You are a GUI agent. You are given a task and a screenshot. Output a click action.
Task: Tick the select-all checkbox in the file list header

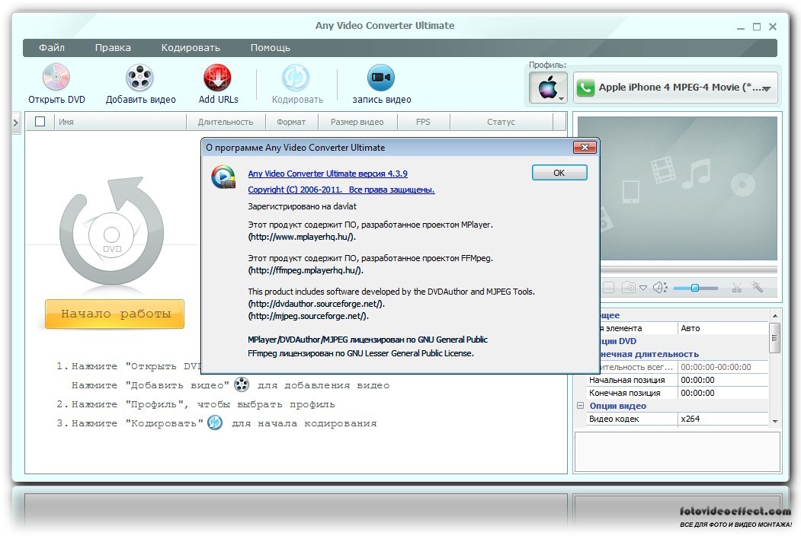(x=40, y=122)
